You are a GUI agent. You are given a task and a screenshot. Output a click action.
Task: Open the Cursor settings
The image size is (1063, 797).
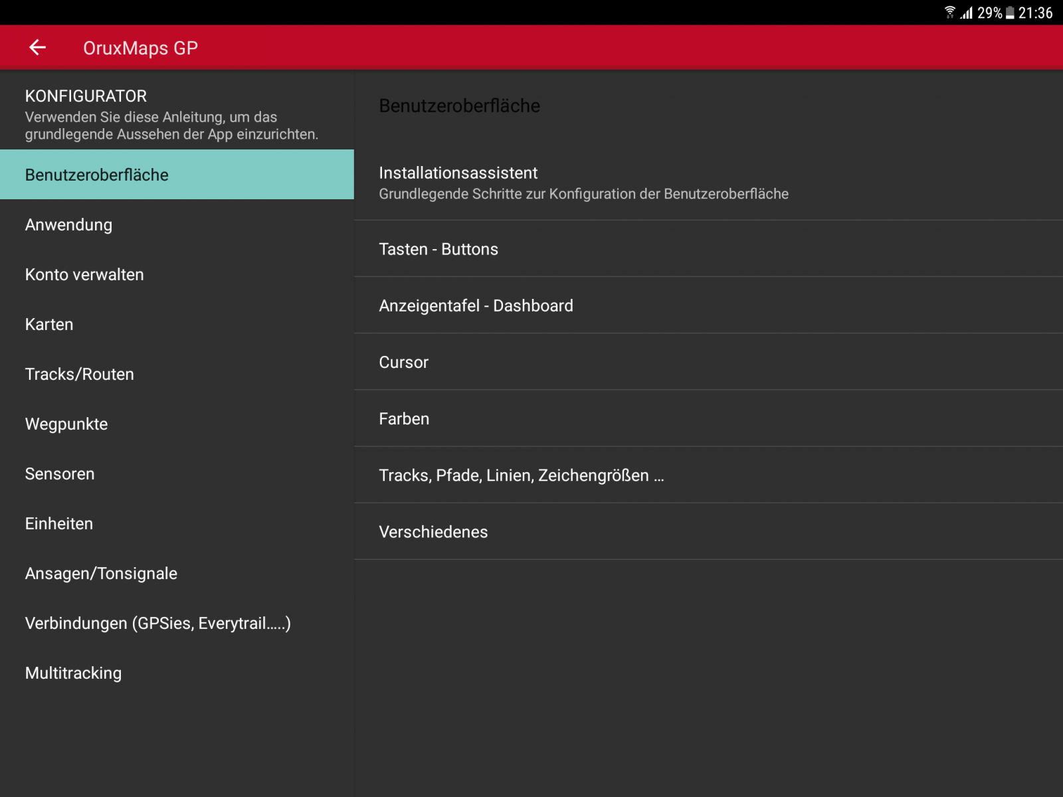[x=708, y=362]
